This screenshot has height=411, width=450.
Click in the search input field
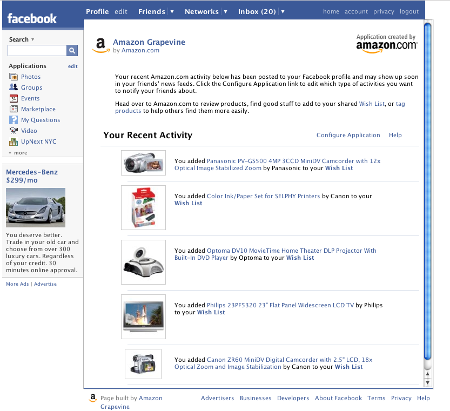click(x=37, y=51)
